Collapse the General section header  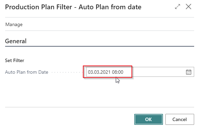click(16, 41)
